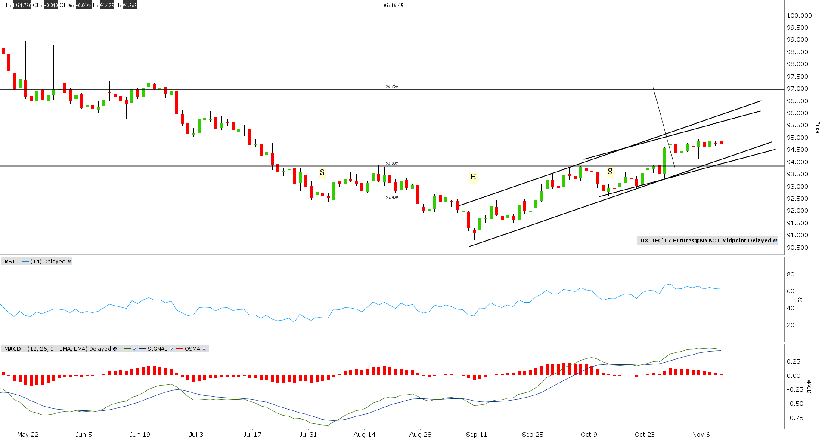Image resolution: width=825 pixels, height=441 pixels.
Task: Click the RSI axis value 80
Action: (x=791, y=274)
